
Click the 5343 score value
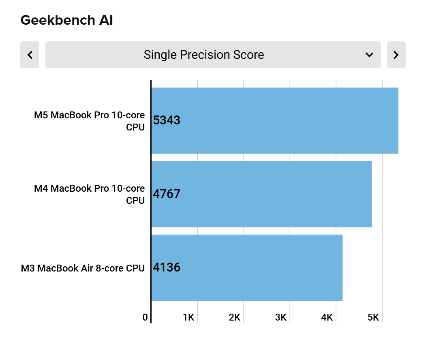[167, 121]
